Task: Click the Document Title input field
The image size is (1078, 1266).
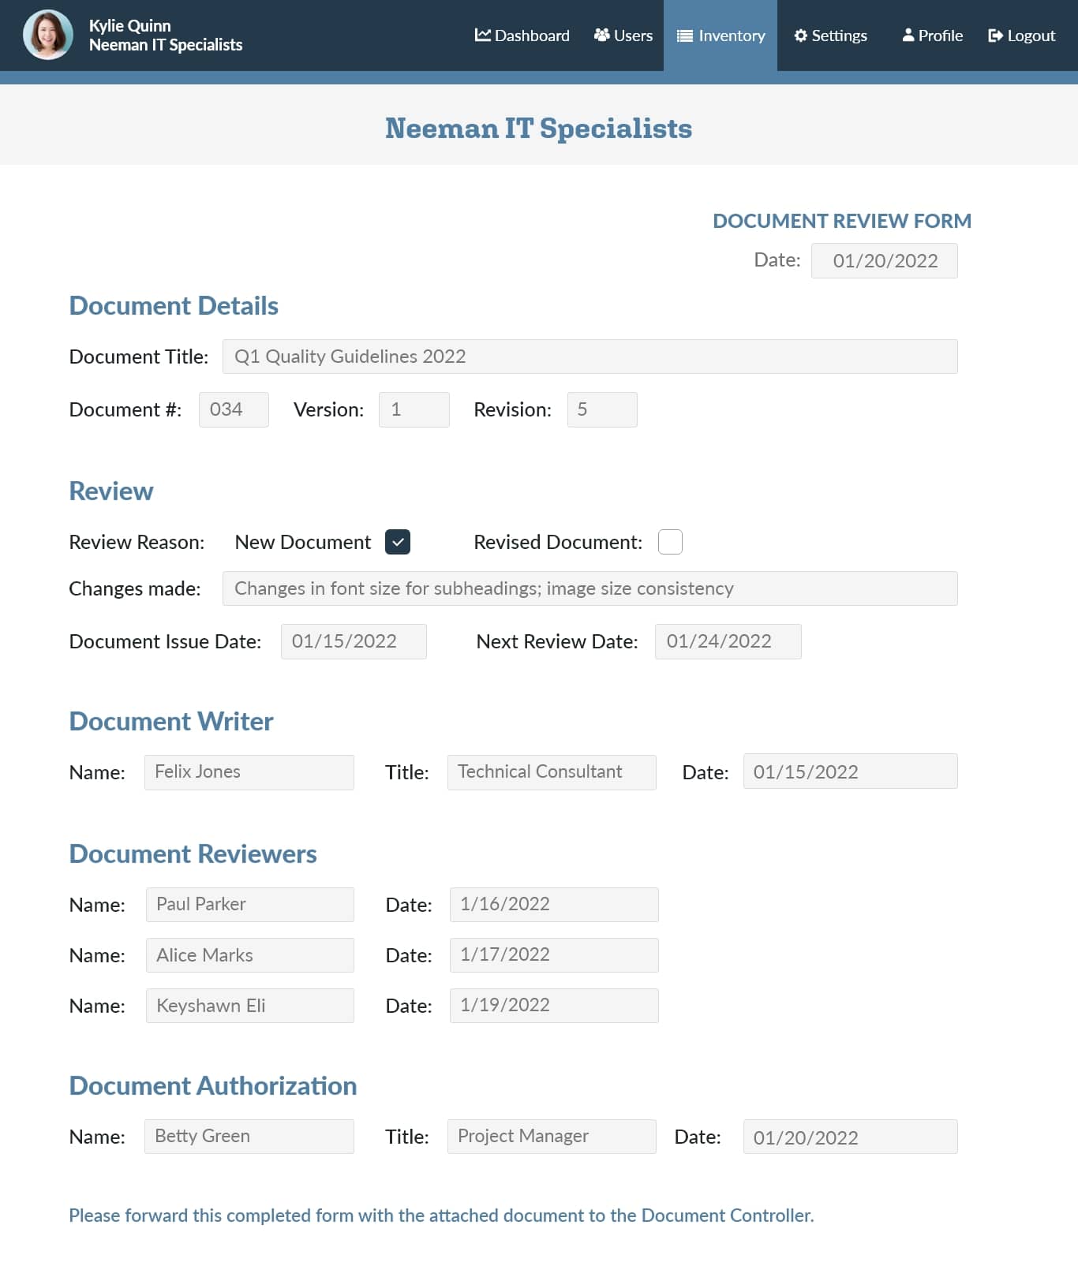Action: [x=590, y=357]
